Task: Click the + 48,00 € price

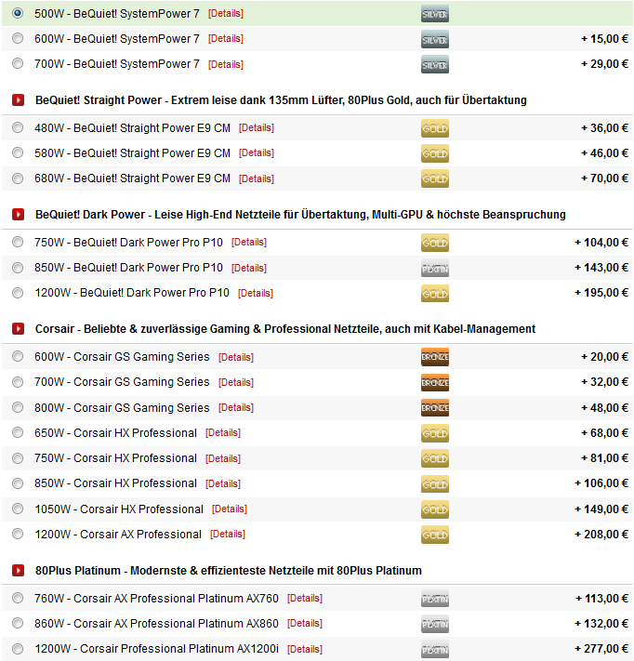Action: tap(604, 408)
